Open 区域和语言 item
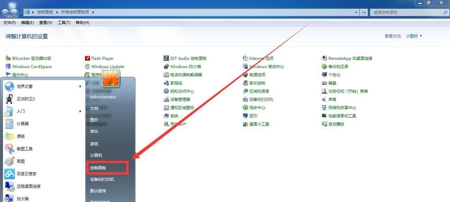Screen dimensions: 450x202 tap(256, 91)
